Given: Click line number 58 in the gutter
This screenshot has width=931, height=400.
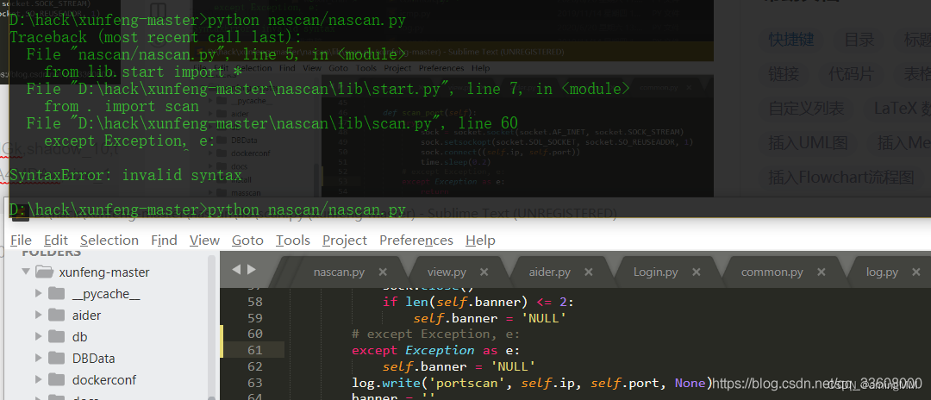Looking at the screenshot, I should pyautogui.click(x=254, y=302).
